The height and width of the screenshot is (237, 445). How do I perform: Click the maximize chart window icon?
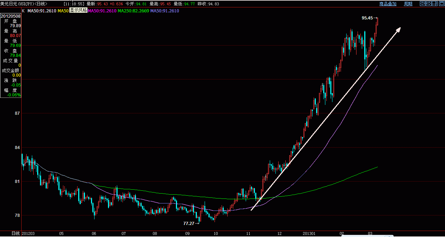(442, 4)
